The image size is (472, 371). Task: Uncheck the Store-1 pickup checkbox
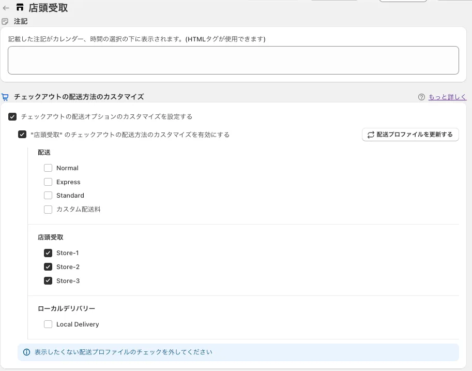[x=48, y=253]
